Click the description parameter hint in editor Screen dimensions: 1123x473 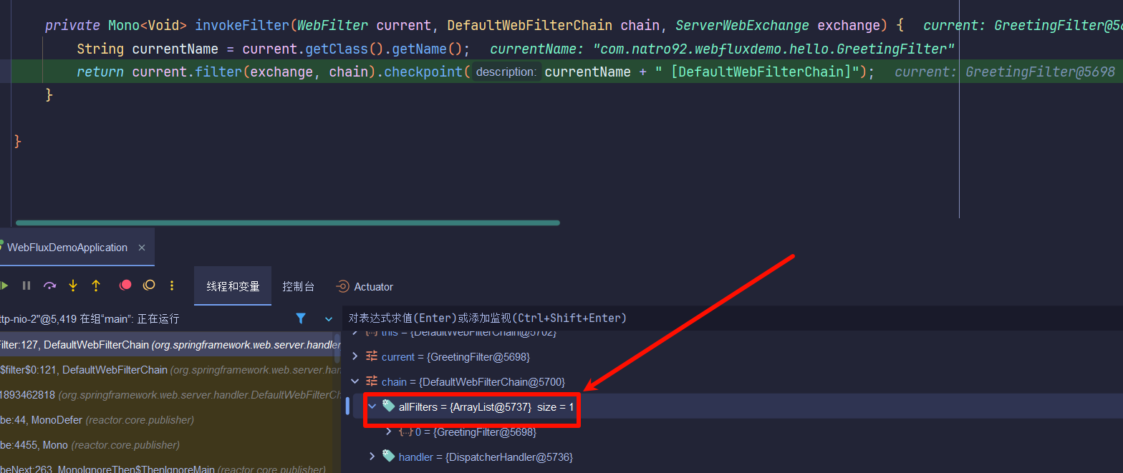pos(506,72)
